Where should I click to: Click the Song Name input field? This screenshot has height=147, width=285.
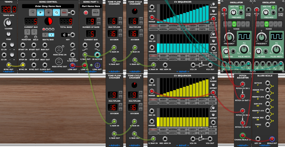click(x=48, y=6)
